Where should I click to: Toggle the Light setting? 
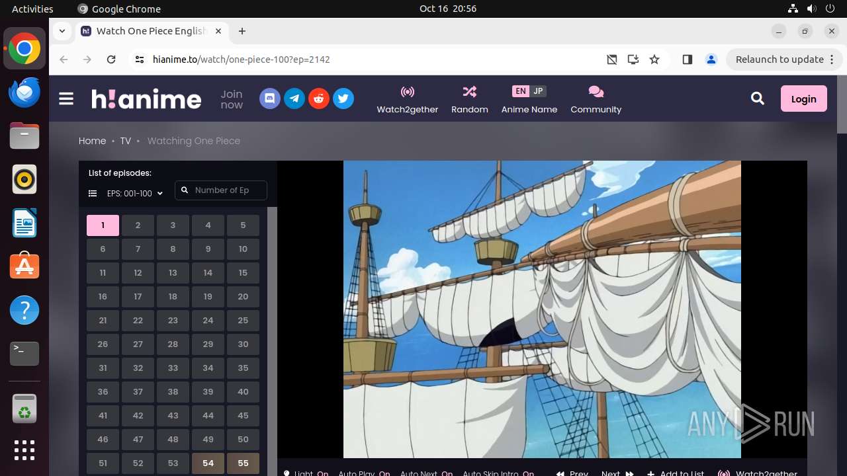(x=306, y=473)
